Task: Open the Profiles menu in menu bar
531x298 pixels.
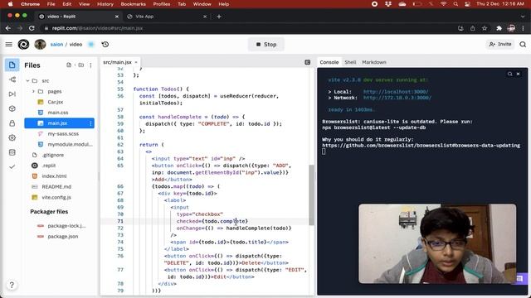Action: (x=162, y=4)
